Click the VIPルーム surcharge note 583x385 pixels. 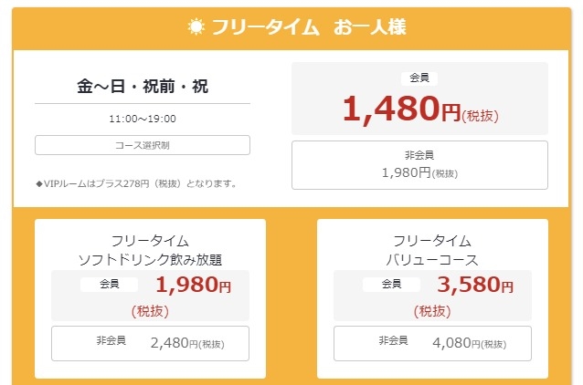[137, 183]
